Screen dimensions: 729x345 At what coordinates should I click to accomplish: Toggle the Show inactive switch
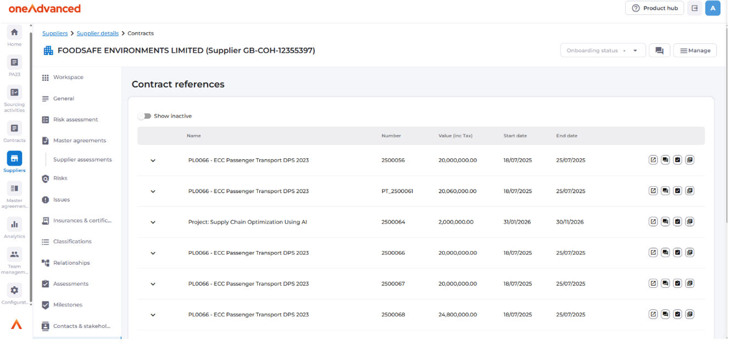click(144, 116)
